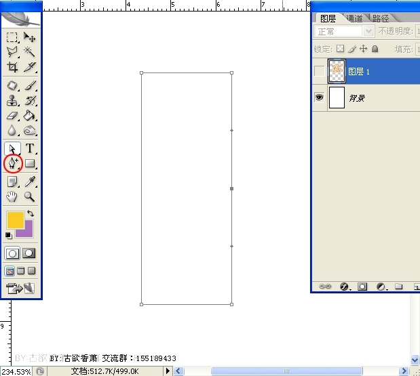Show hidden 图层 1 layer visibility
Image resolution: width=420 pixels, height=376 pixels.
320,71
